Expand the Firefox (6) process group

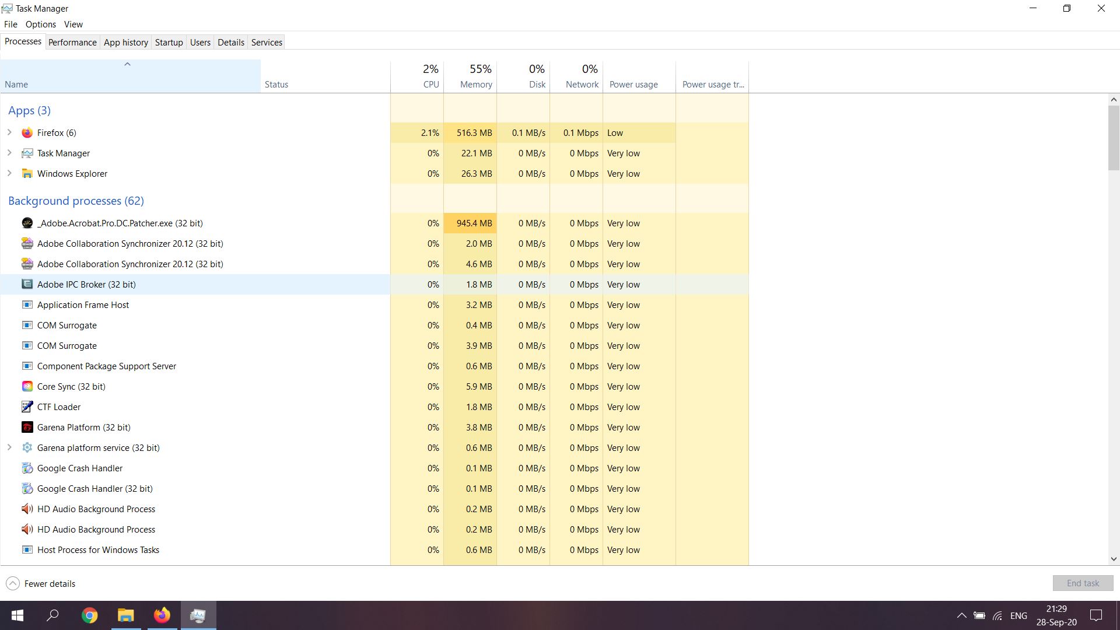point(9,132)
